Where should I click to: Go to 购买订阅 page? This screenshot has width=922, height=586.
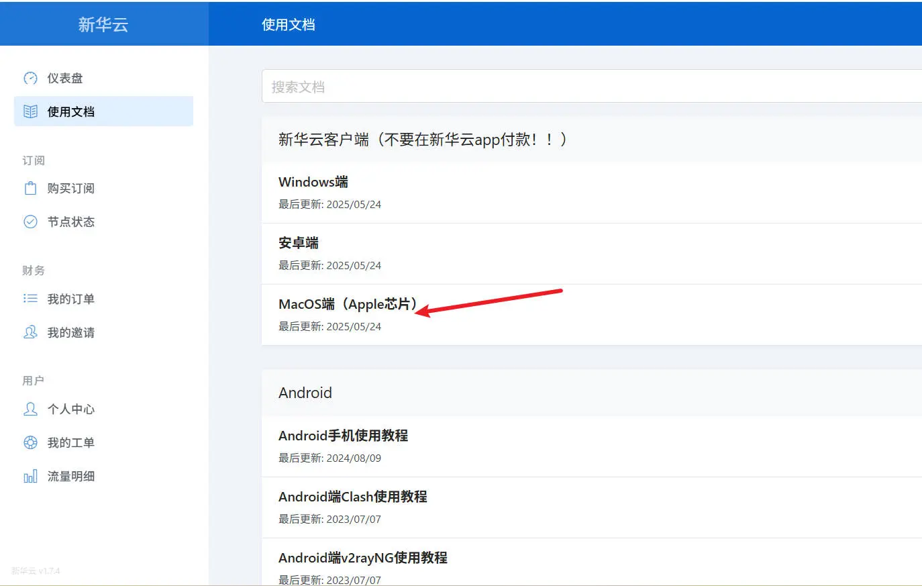coord(103,188)
